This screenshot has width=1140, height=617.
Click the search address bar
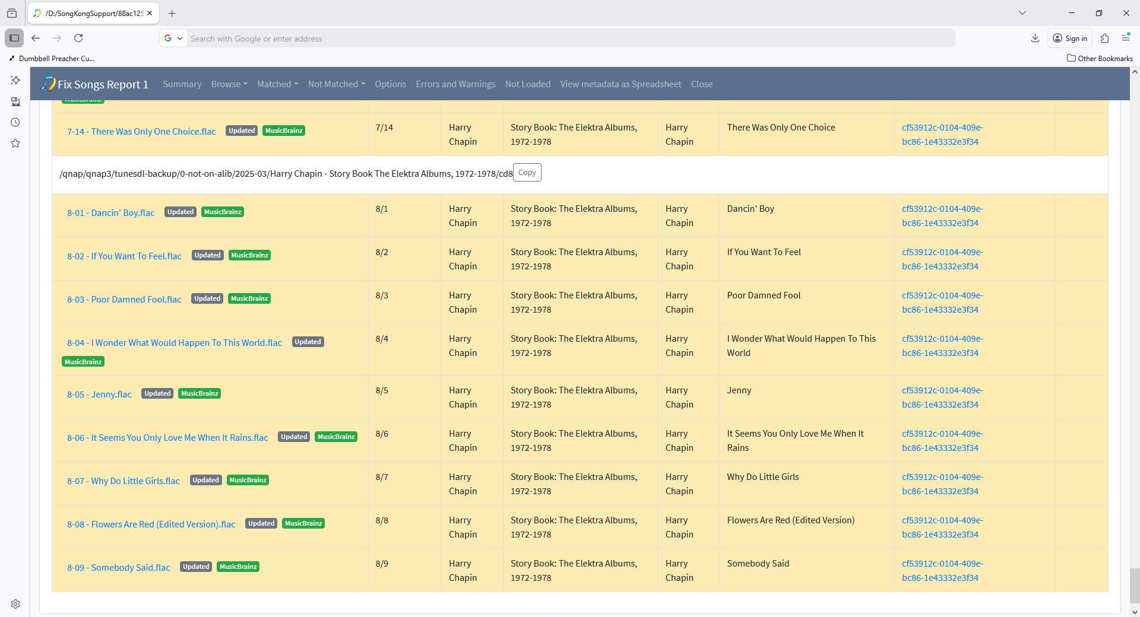pos(570,39)
